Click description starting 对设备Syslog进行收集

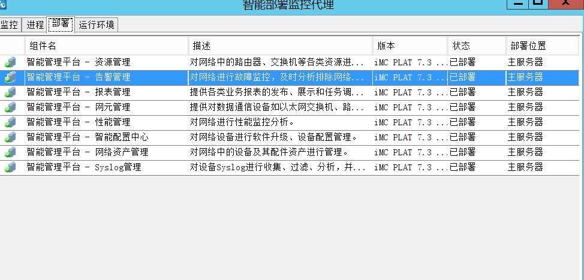click(278, 167)
